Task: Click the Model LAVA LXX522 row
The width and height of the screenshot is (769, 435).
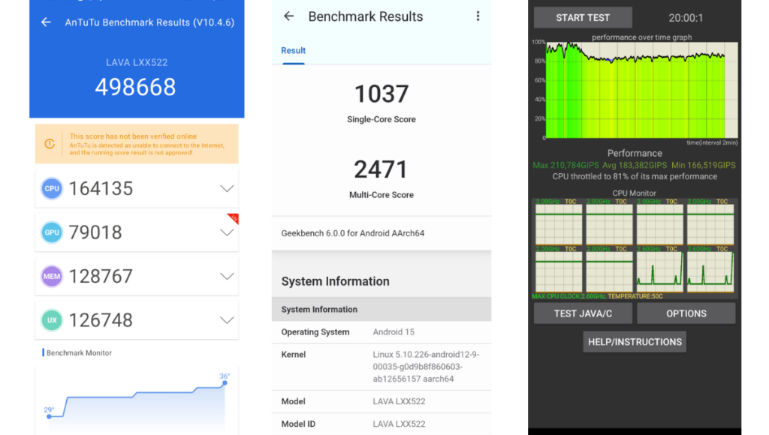Action: pyautogui.click(x=381, y=401)
